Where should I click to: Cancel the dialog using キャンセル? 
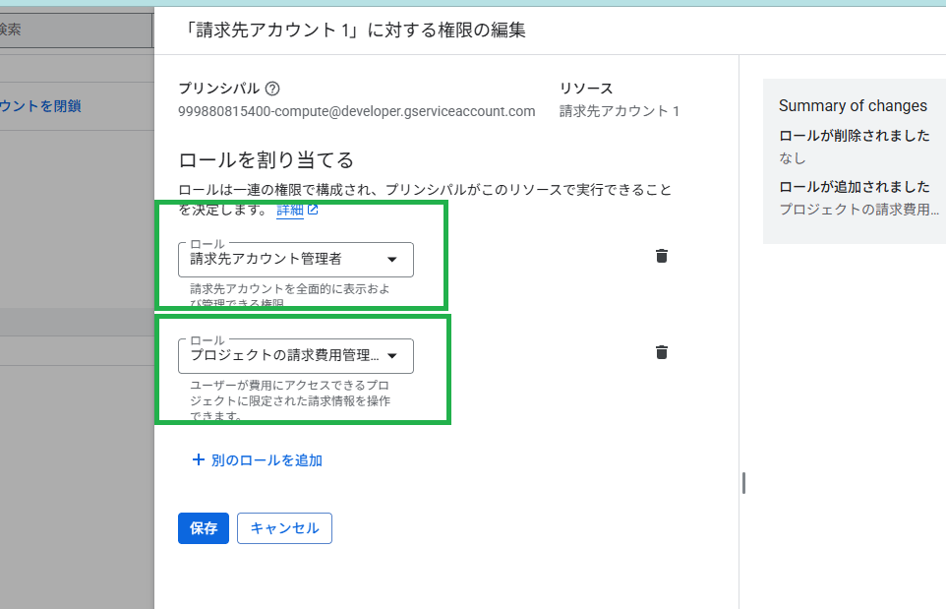click(284, 528)
